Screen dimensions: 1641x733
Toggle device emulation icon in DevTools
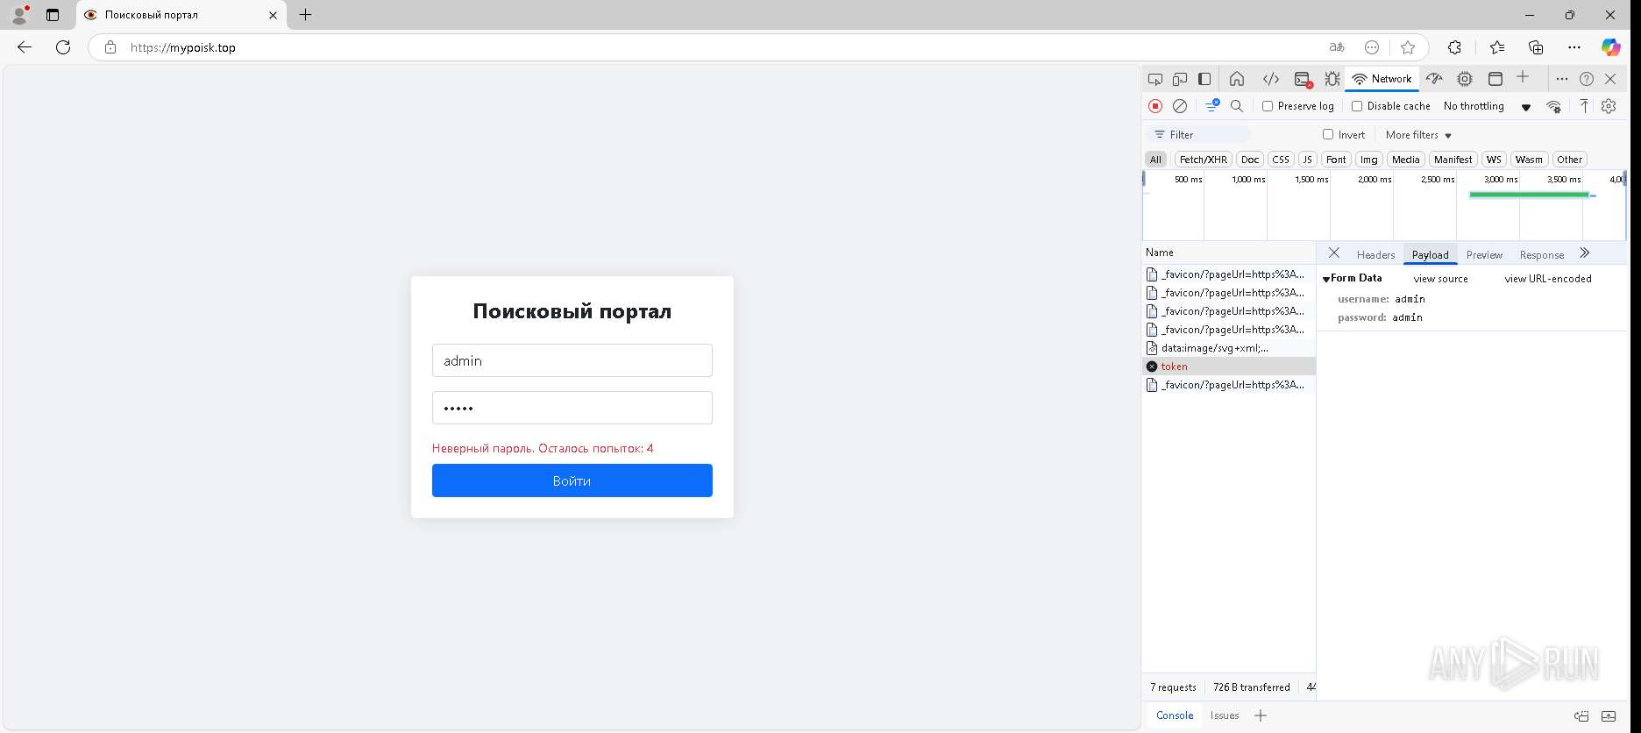tap(1180, 79)
